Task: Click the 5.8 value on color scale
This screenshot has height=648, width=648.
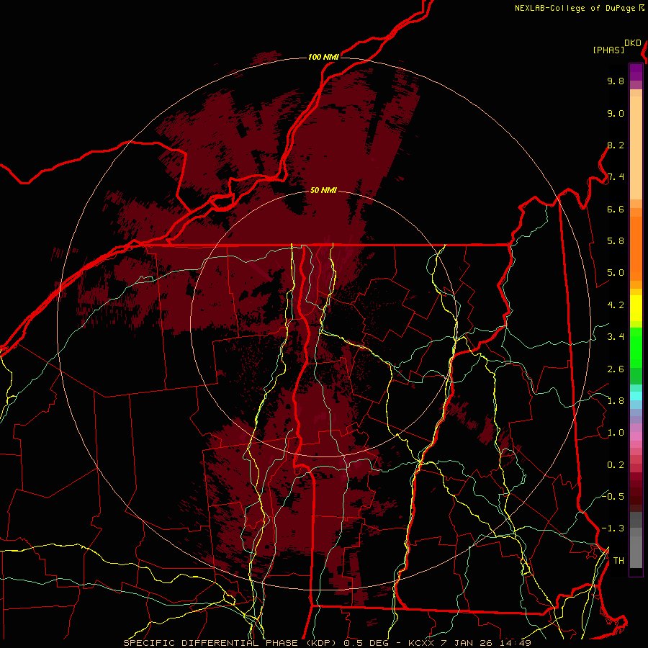Action: pos(616,241)
